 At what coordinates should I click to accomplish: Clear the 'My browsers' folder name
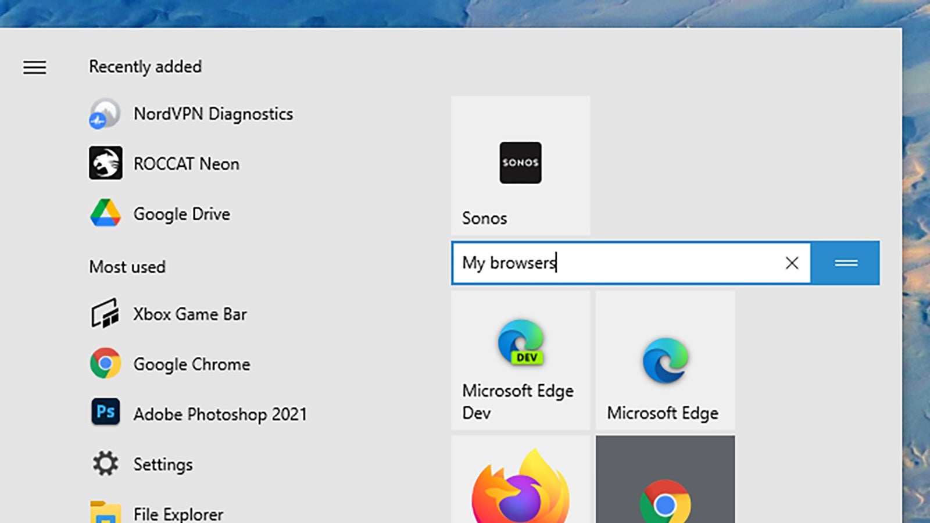(x=792, y=263)
